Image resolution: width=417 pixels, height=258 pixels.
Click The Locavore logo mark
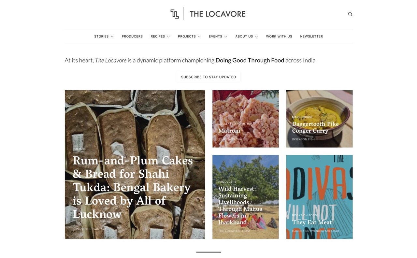pyautogui.click(x=175, y=14)
